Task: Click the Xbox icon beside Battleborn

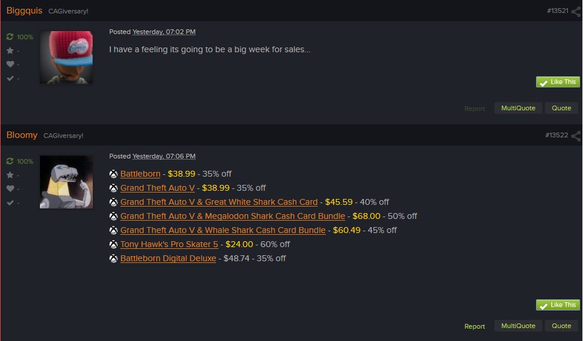Action: 113,174
